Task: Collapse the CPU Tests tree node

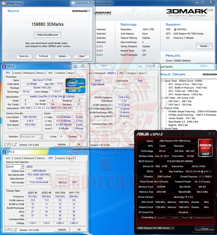Action: pos(162,98)
